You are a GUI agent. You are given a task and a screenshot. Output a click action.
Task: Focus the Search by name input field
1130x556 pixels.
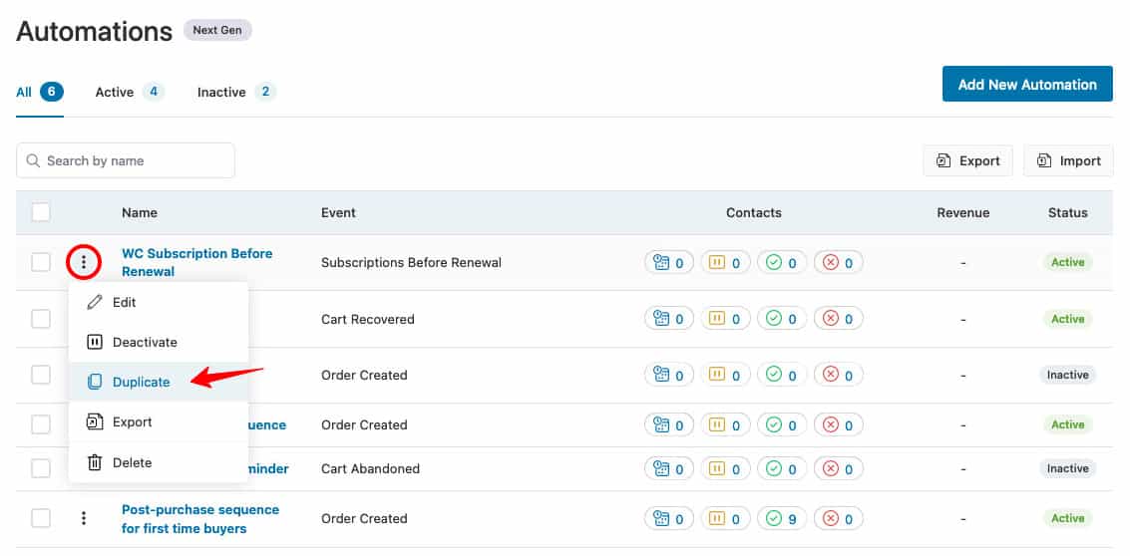pos(135,160)
